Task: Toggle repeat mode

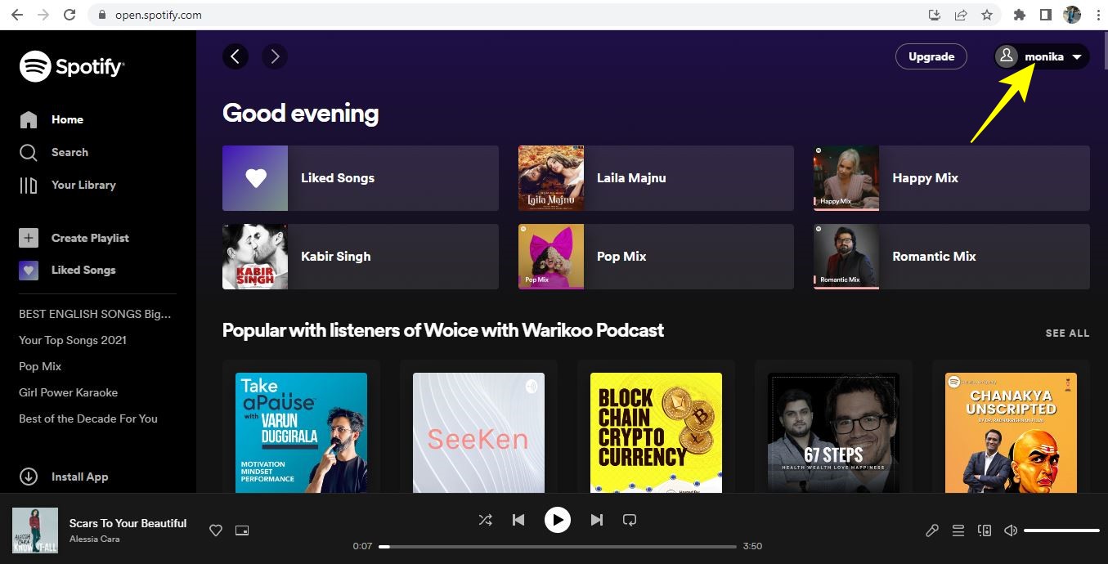Action: [629, 519]
